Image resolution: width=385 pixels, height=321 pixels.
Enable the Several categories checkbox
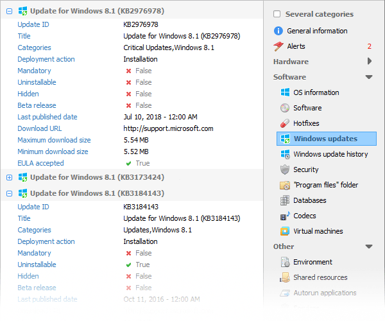pos(277,14)
